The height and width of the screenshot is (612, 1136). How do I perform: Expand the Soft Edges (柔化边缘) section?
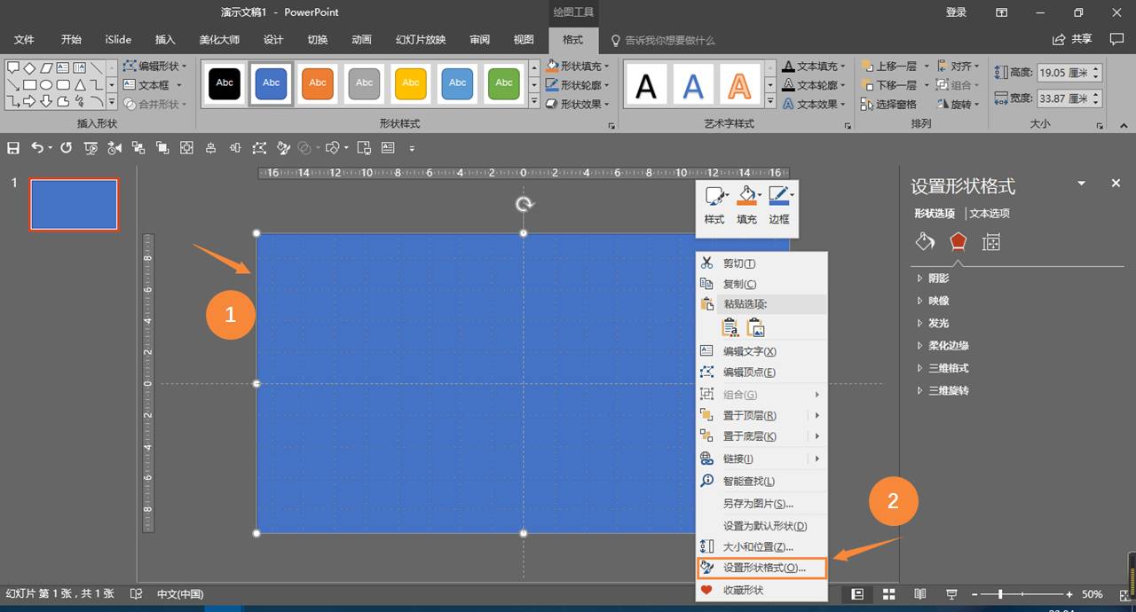pos(943,346)
